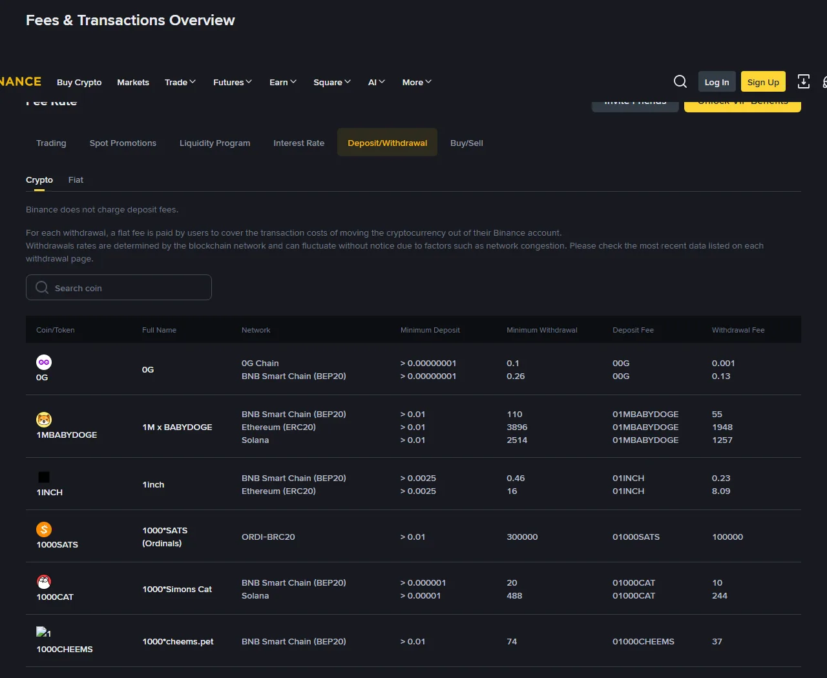The width and height of the screenshot is (827, 678).
Task: Click the Minimum Deposit column header
Action: coord(430,330)
